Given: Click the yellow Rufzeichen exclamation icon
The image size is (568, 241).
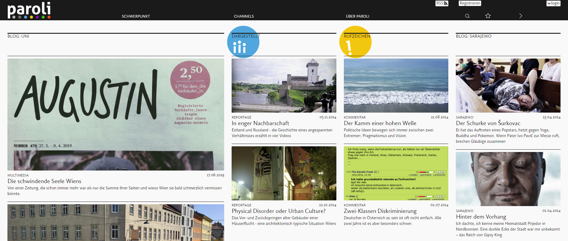Looking at the screenshot, I should 355,42.
